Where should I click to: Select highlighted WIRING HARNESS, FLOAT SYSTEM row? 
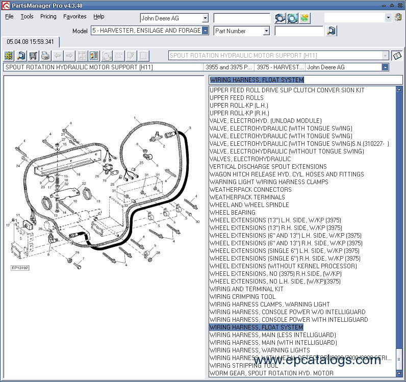tap(256, 327)
